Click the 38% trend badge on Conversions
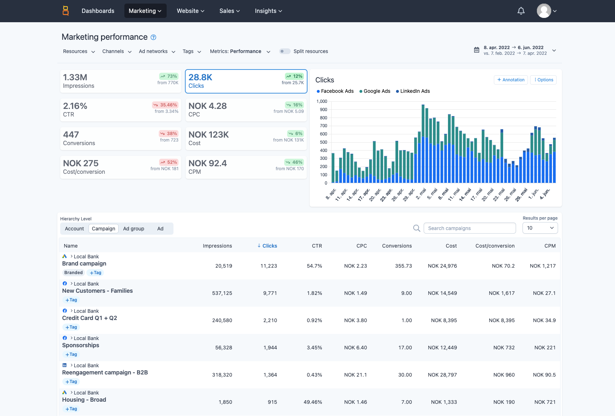 [168, 134]
